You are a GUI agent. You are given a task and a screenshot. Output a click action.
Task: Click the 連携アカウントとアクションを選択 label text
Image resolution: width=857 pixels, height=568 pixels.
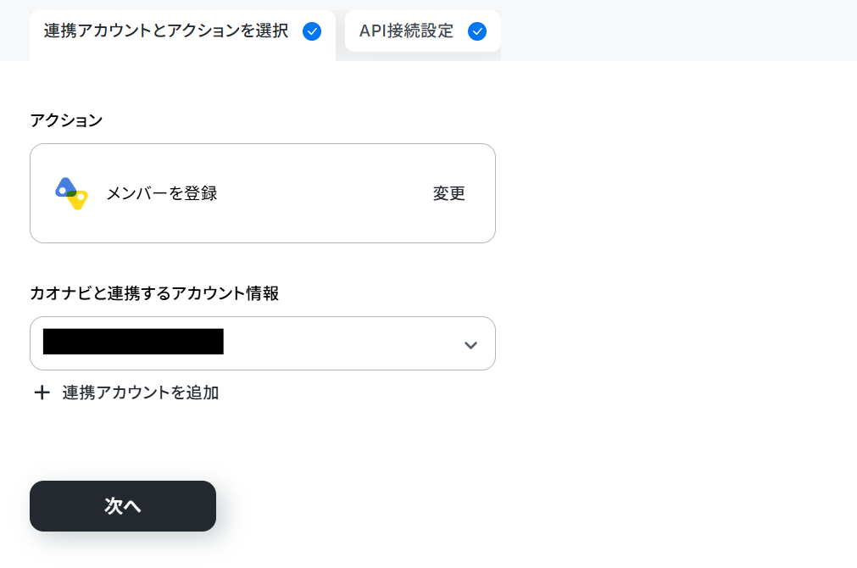[x=166, y=31]
